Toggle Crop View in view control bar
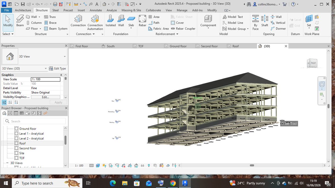Viewport: 335px width, 188px height. click(123, 165)
